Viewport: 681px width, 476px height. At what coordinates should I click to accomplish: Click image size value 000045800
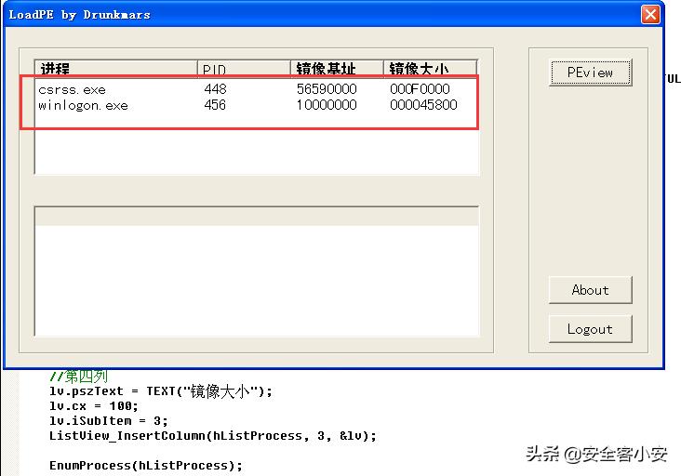[423, 105]
